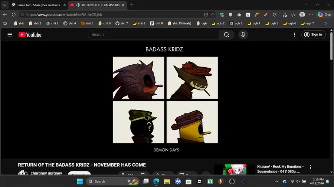The height and width of the screenshot is (187, 334).
Task: Open the HP app on the taskbar
Action: (178, 181)
